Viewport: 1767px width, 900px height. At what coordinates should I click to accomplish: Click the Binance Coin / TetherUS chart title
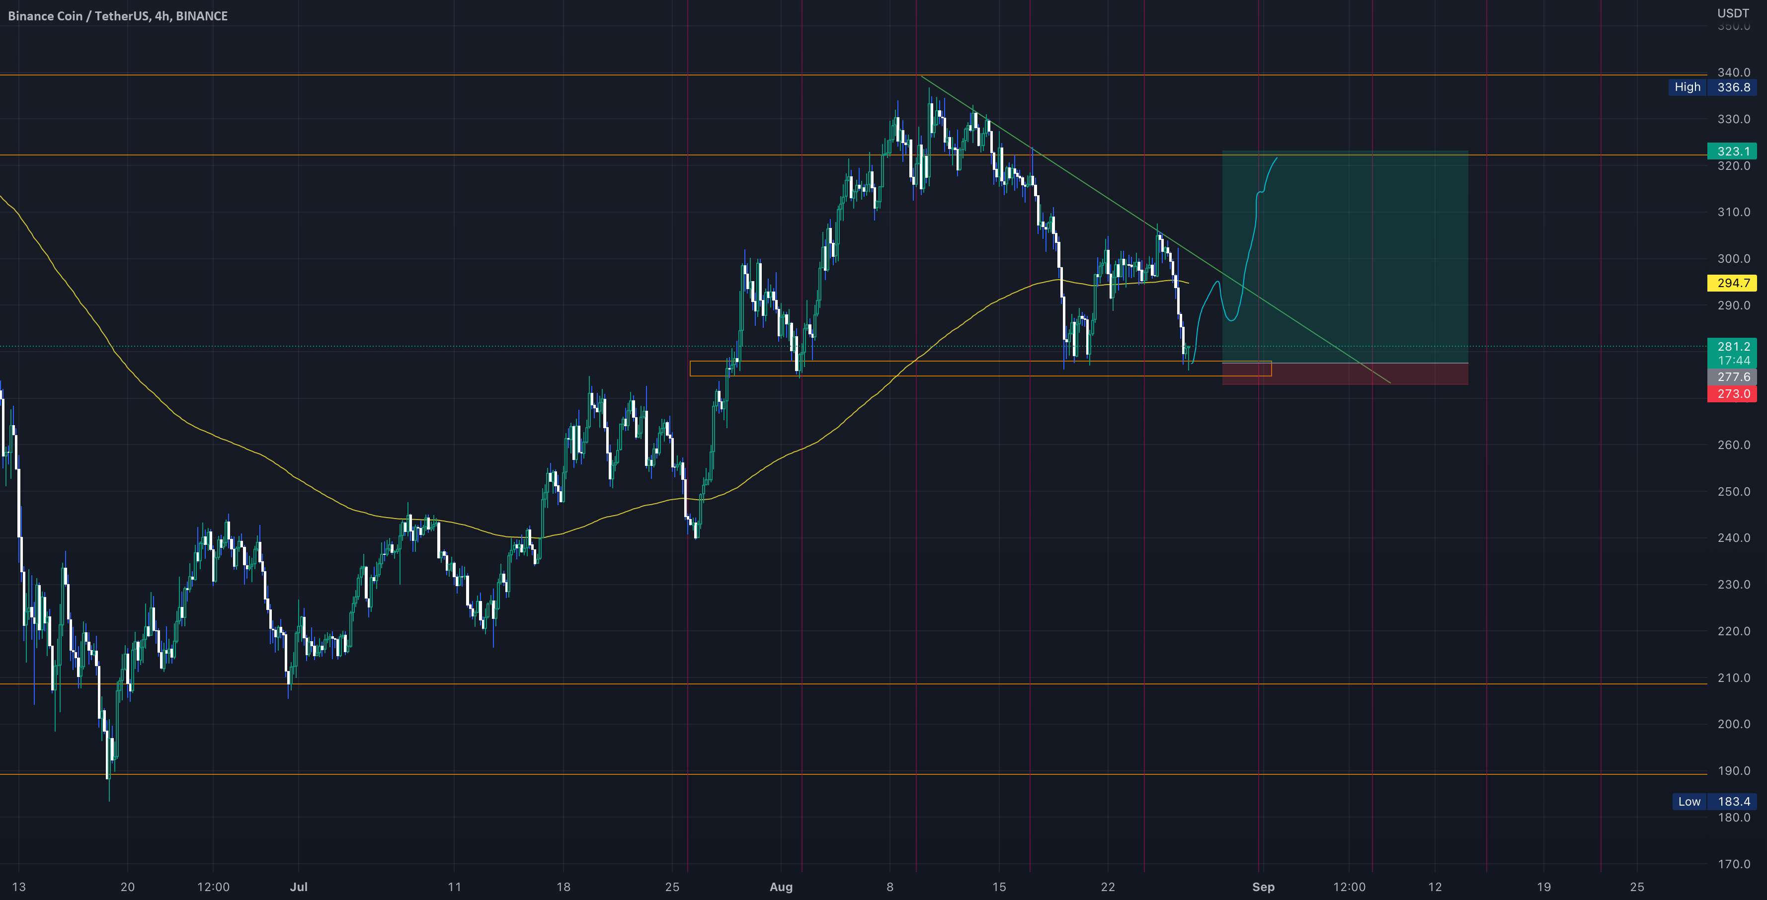117,16
